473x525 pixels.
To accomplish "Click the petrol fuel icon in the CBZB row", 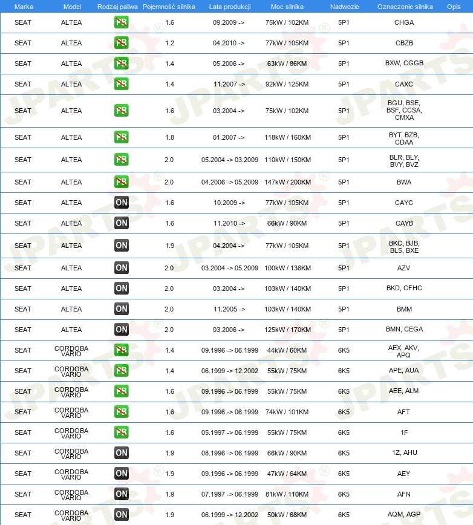I will (x=121, y=43).
